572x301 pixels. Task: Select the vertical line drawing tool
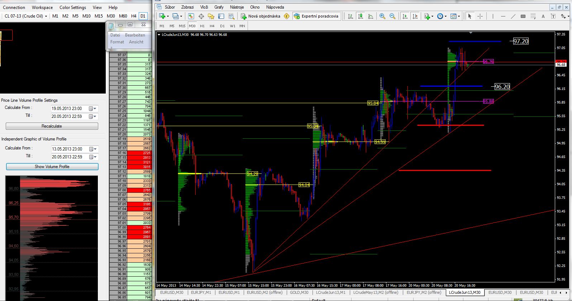(493, 16)
